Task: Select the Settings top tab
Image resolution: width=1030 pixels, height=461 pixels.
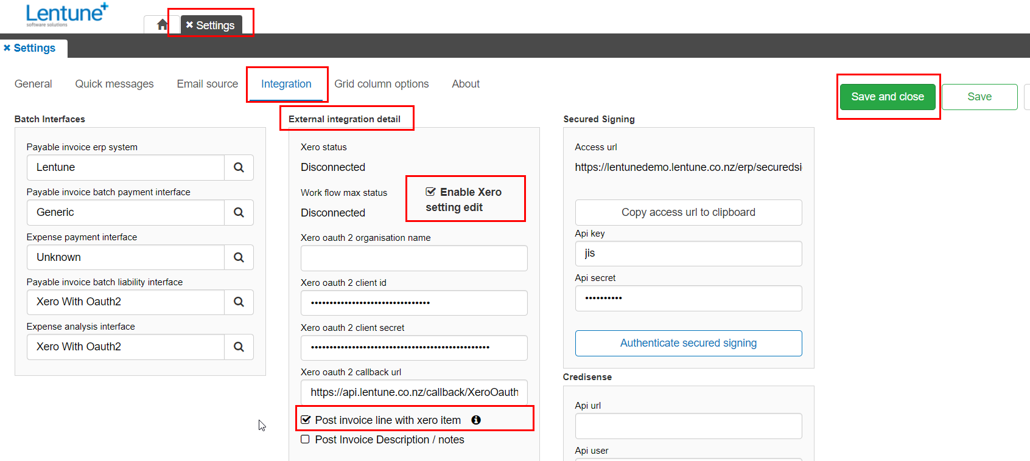Action: 211,25
